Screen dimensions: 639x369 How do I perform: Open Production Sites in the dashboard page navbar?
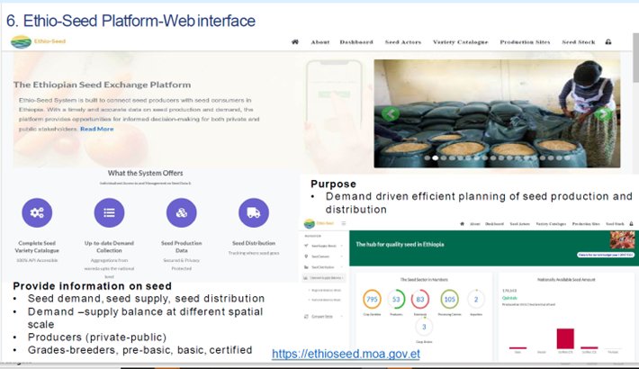coord(586,224)
